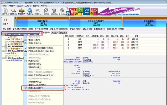Open the 帮助(H) menu

point(44,6)
